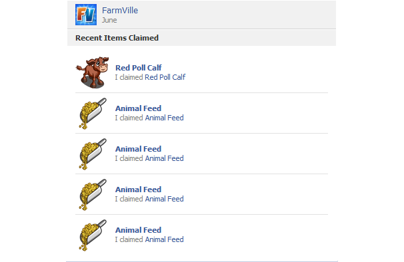This screenshot has height=262, width=404.
Task: Open the FarmVille title link
Action: [x=120, y=10]
